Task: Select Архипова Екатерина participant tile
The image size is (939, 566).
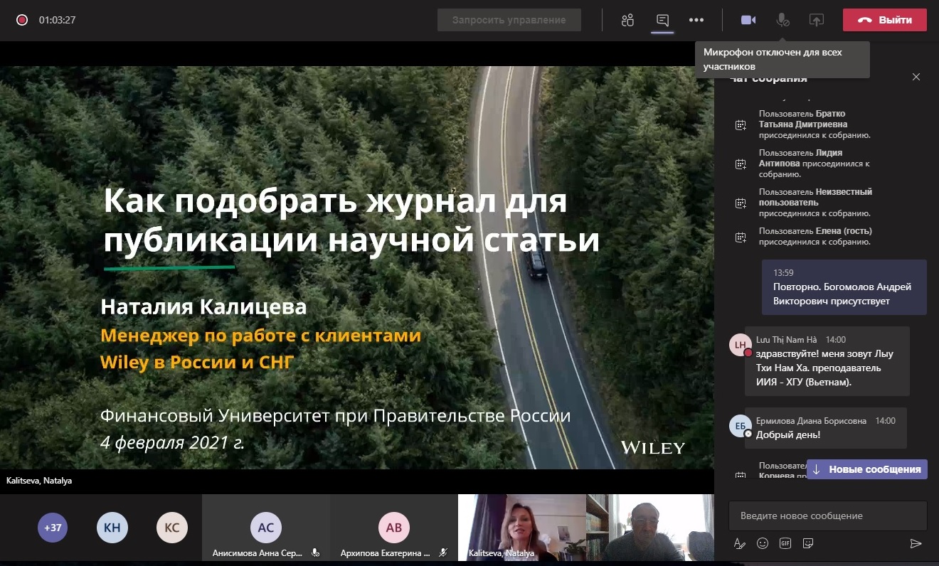Action: click(394, 528)
